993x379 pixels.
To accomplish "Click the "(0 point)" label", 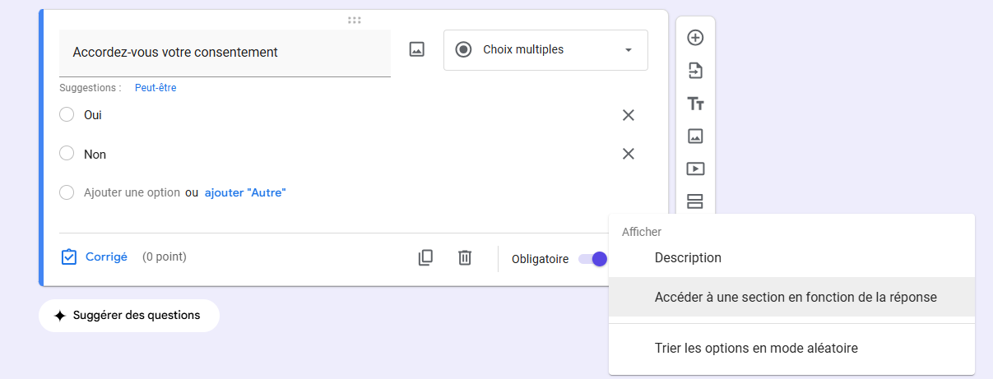I will tap(165, 257).
